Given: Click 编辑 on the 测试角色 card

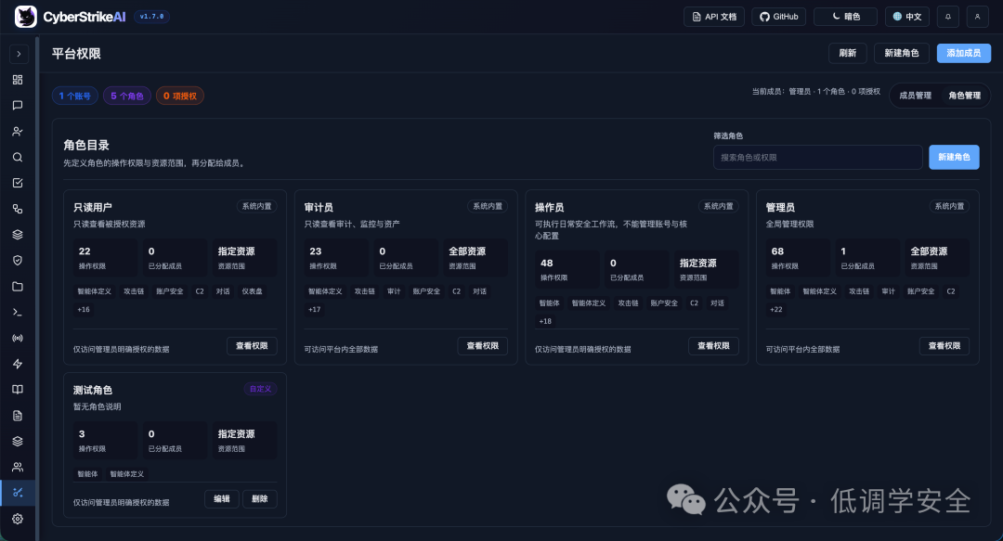Looking at the screenshot, I should pyautogui.click(x=222, y=499).
